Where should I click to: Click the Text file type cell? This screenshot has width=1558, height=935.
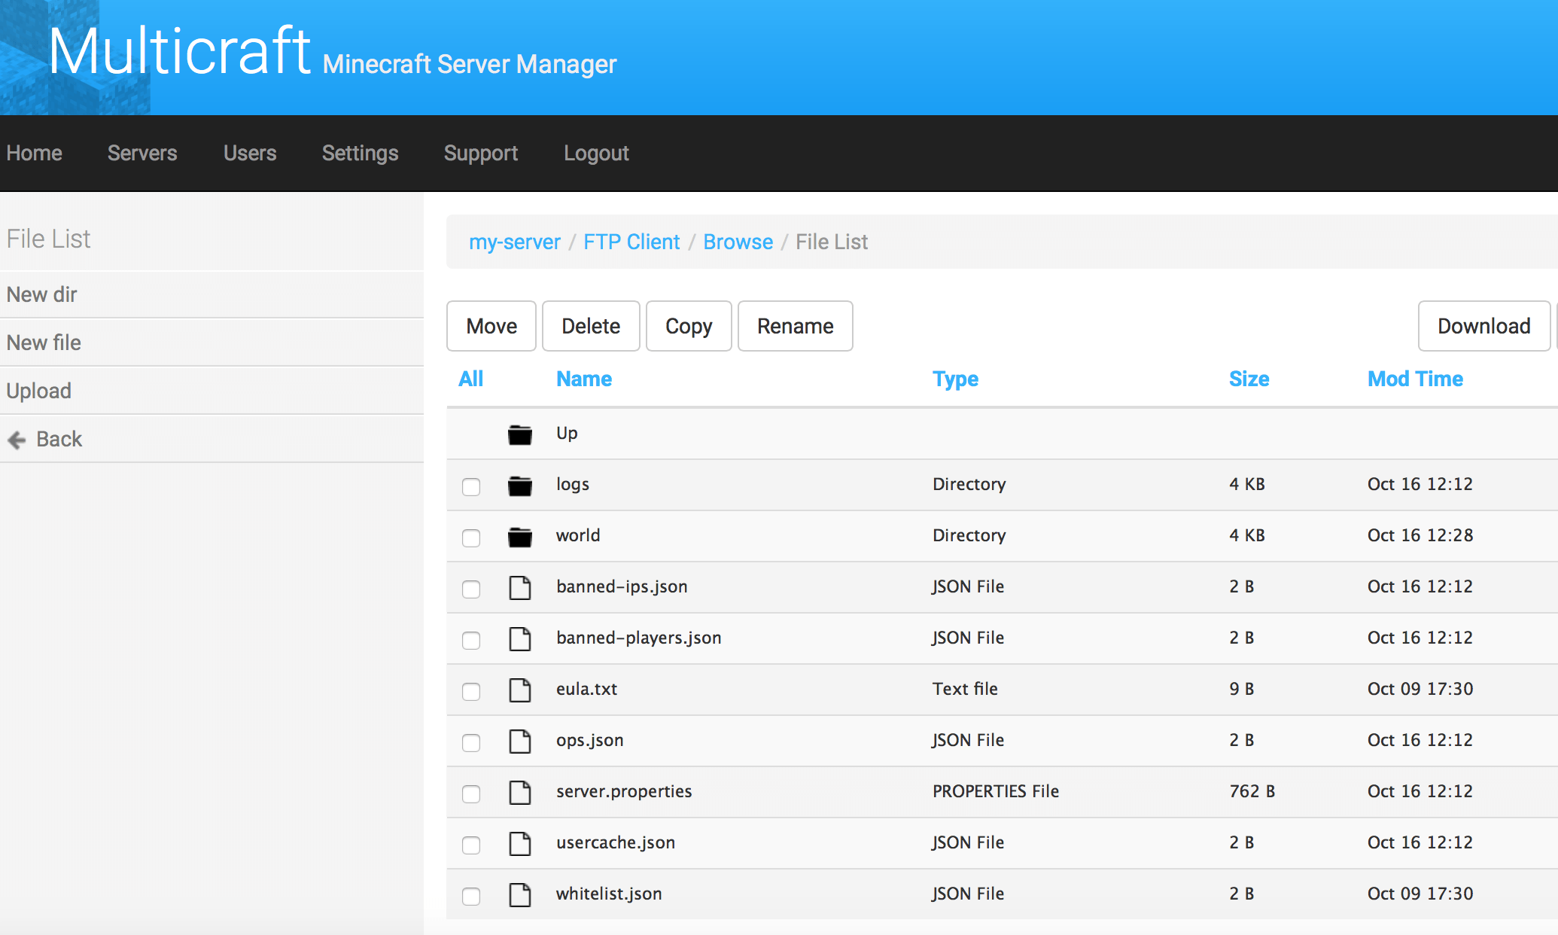click(x=965, y=689)
